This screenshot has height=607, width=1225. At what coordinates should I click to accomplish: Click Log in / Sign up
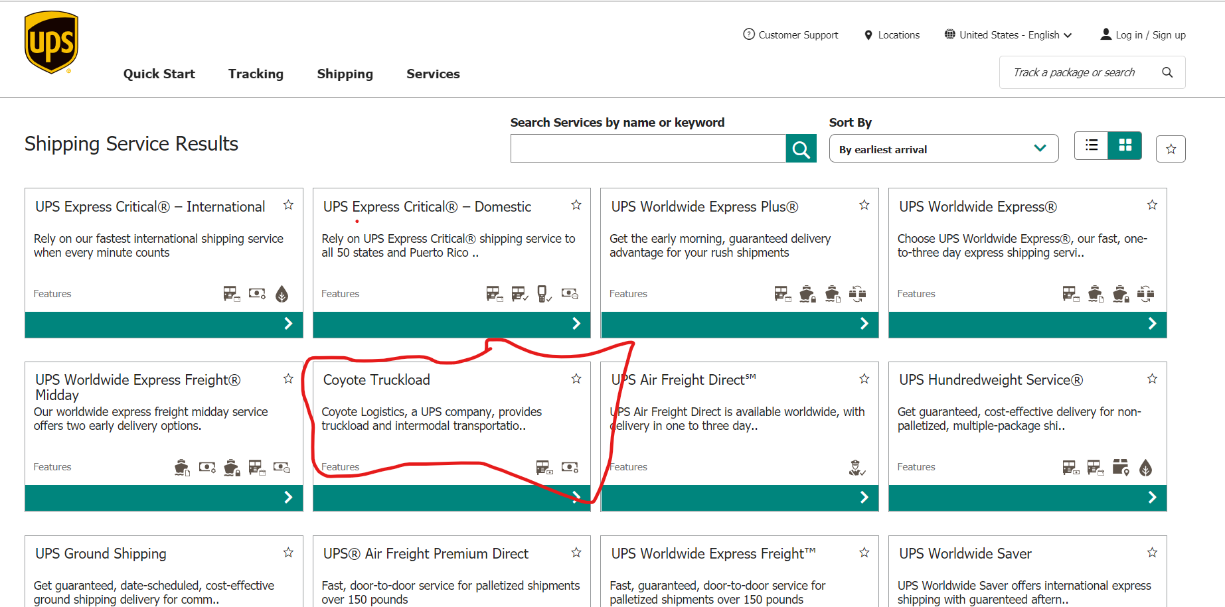(x=1143, y=34)
